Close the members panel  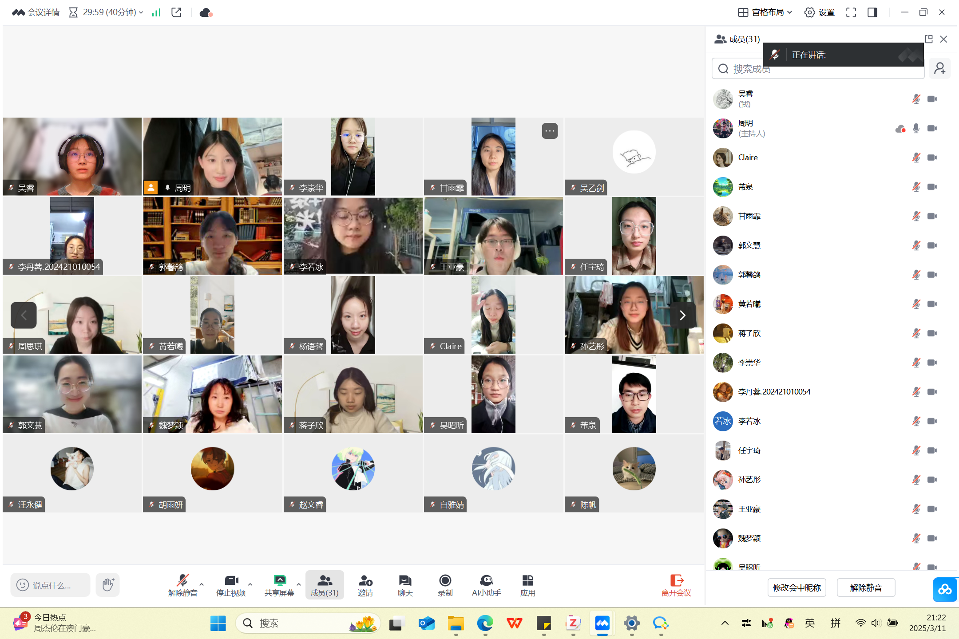point(944,39)
